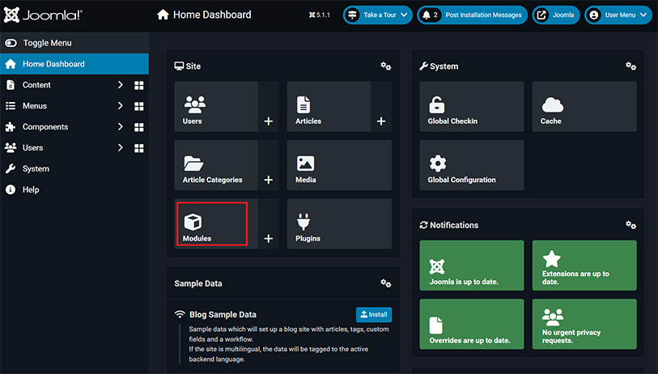
Task: Click the Joomla! logo
Action: pyautogui.click(x=43, y=15)
